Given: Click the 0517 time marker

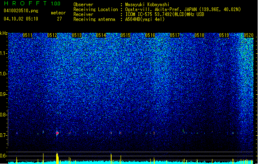Looking at the screenshot, I should 175,35.
